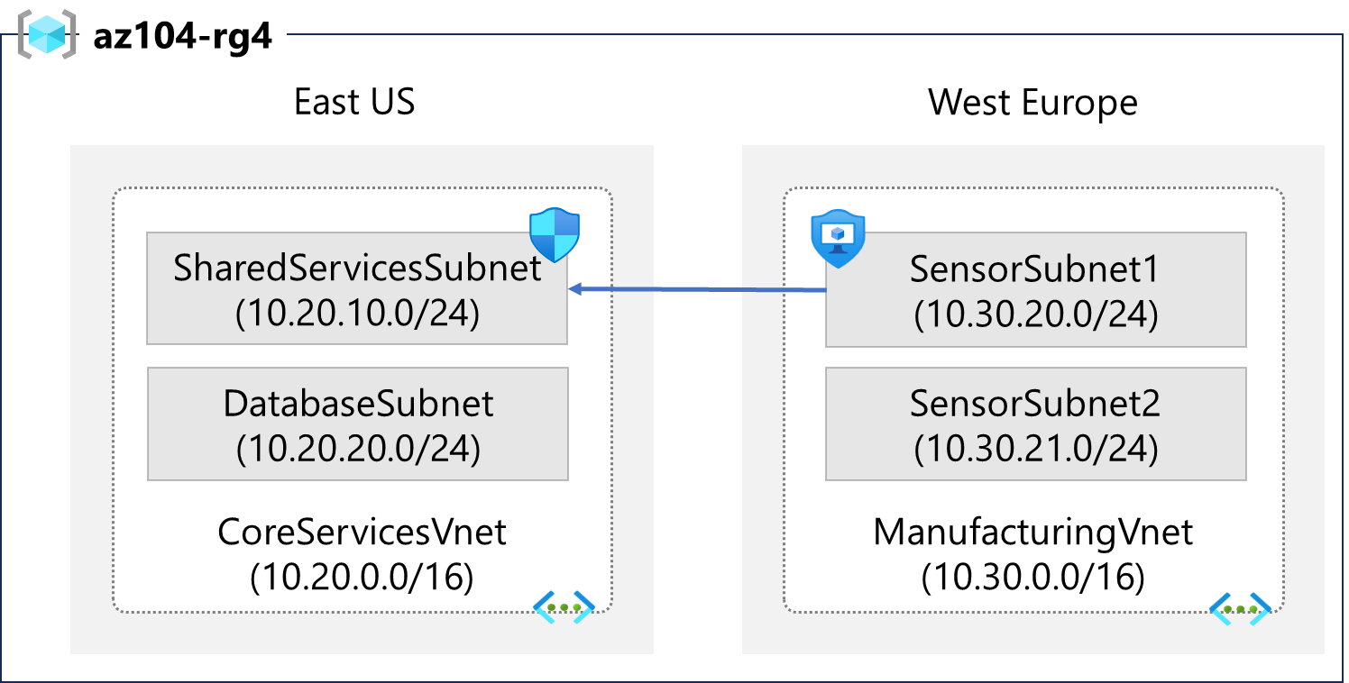Click the 10.20.20.0/24 address prefix text
The height and width of the screenshot is (683, 1349).
pos(358,449)
